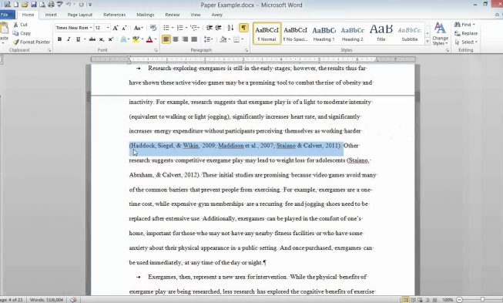Open the font name dropdown
The width and height of the screenshot is (503, 303).
pyautogui.click(x=91, y=28)
